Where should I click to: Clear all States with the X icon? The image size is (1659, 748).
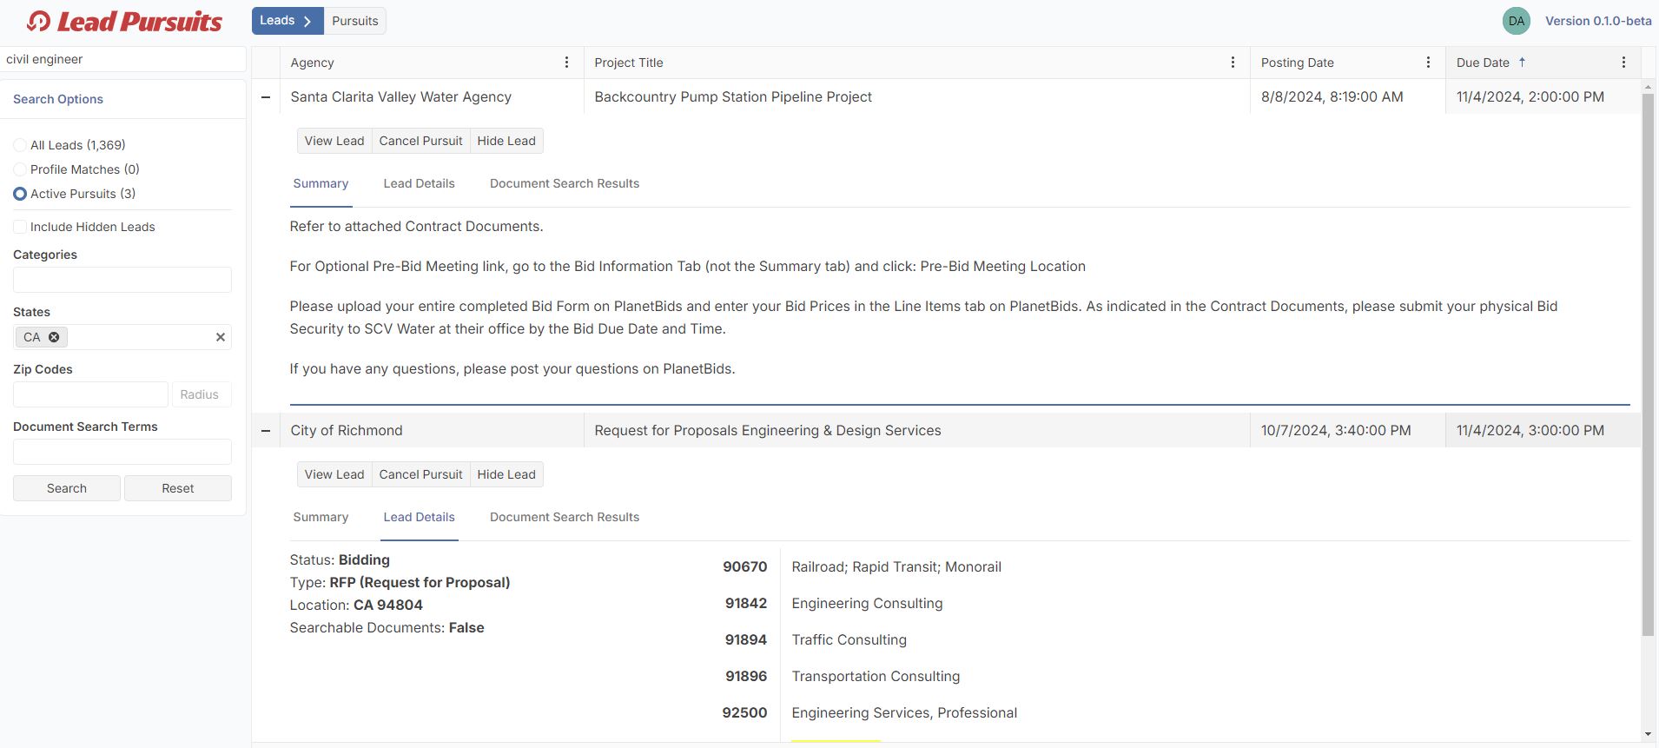tap(221, 337)
